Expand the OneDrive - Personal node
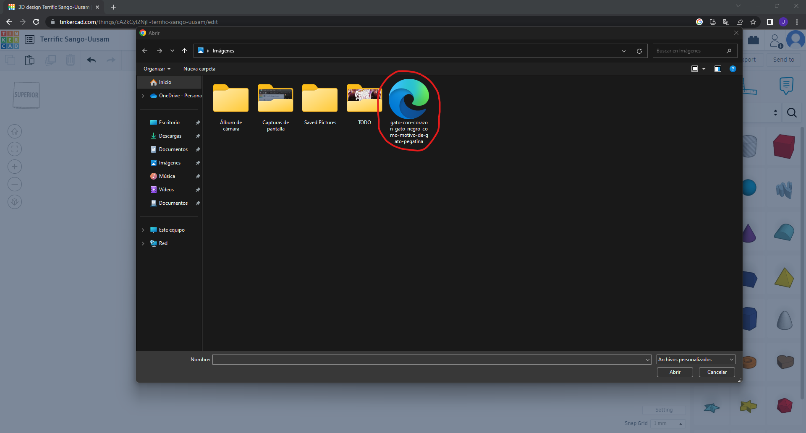 pyautogui.click(x=143, y=96)
